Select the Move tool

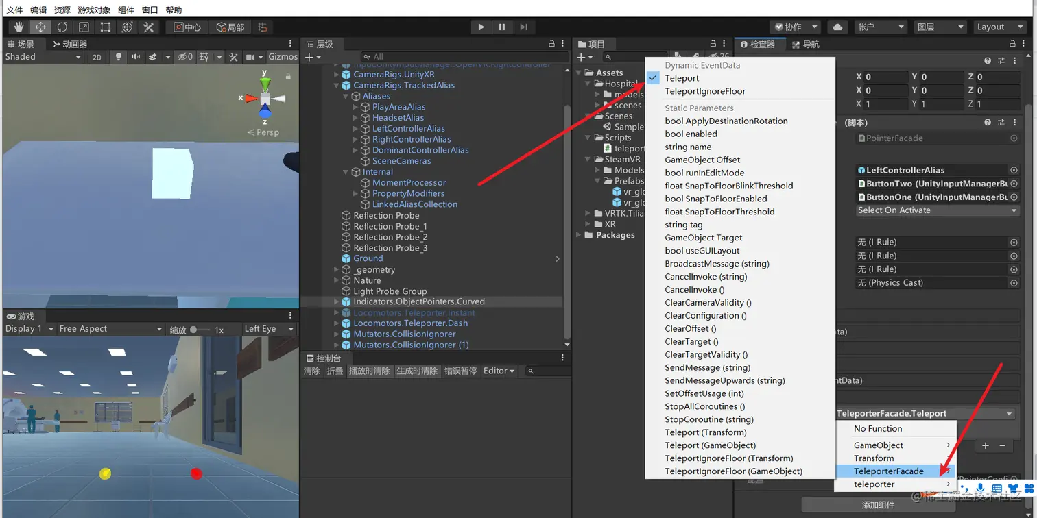point(40,27)
